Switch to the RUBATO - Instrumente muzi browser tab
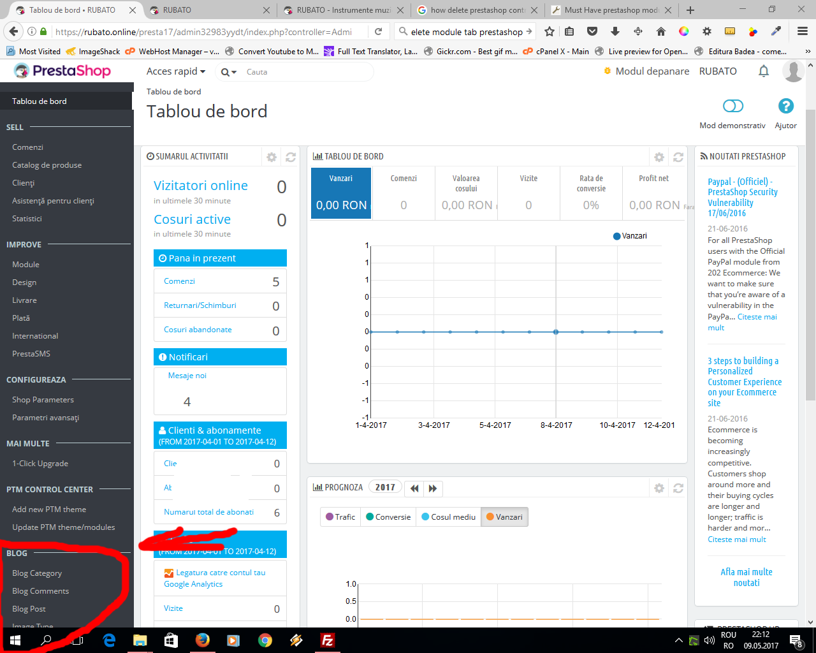 (344, 10)
